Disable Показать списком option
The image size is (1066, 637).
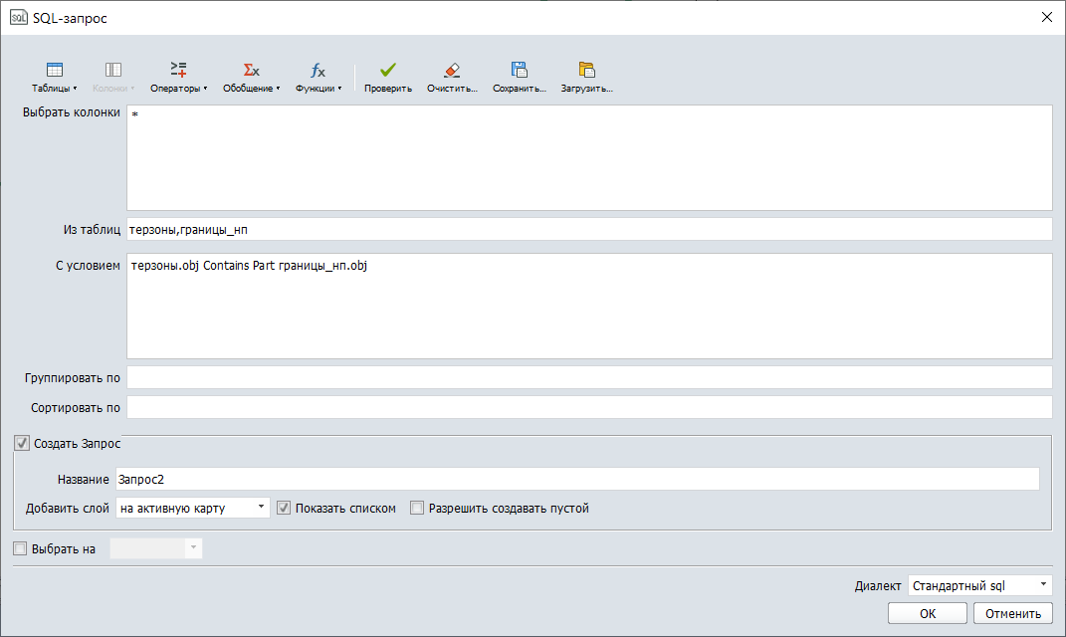[x=284, y=508]
